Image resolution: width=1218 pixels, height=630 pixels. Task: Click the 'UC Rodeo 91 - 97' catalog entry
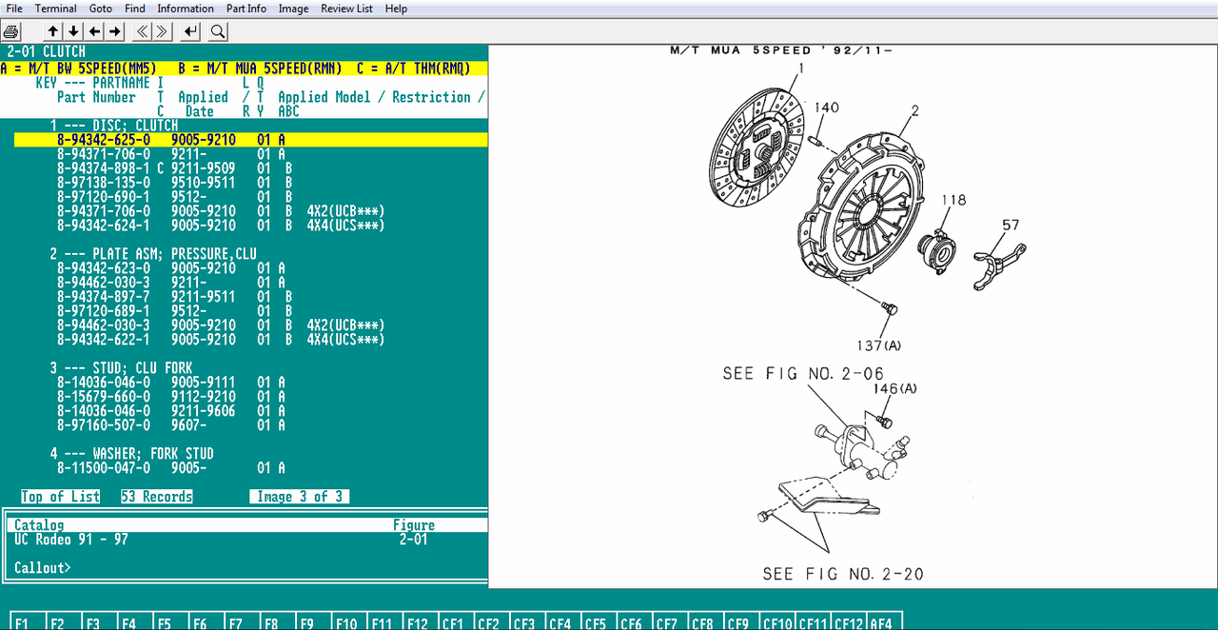tap(71, 540)
